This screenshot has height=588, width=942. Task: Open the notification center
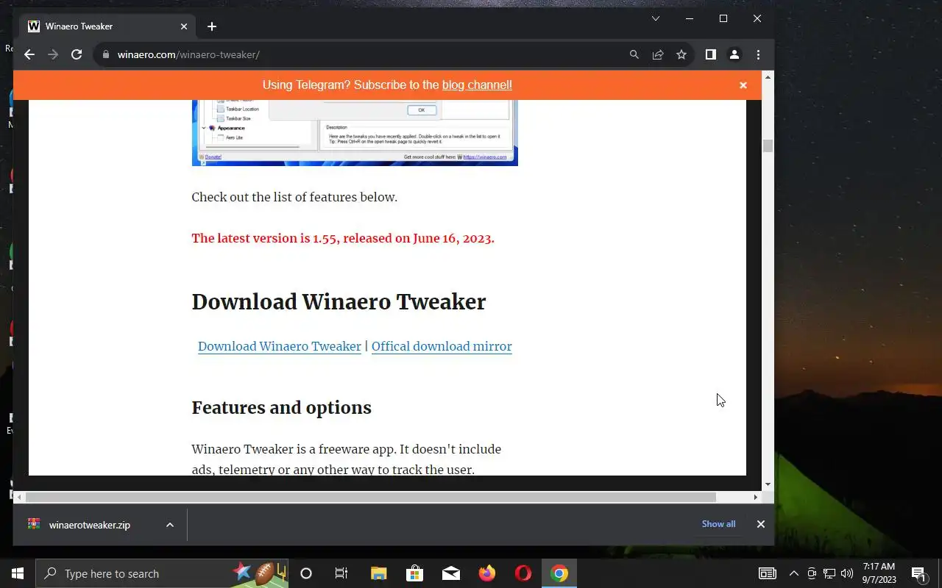(918, 573)
